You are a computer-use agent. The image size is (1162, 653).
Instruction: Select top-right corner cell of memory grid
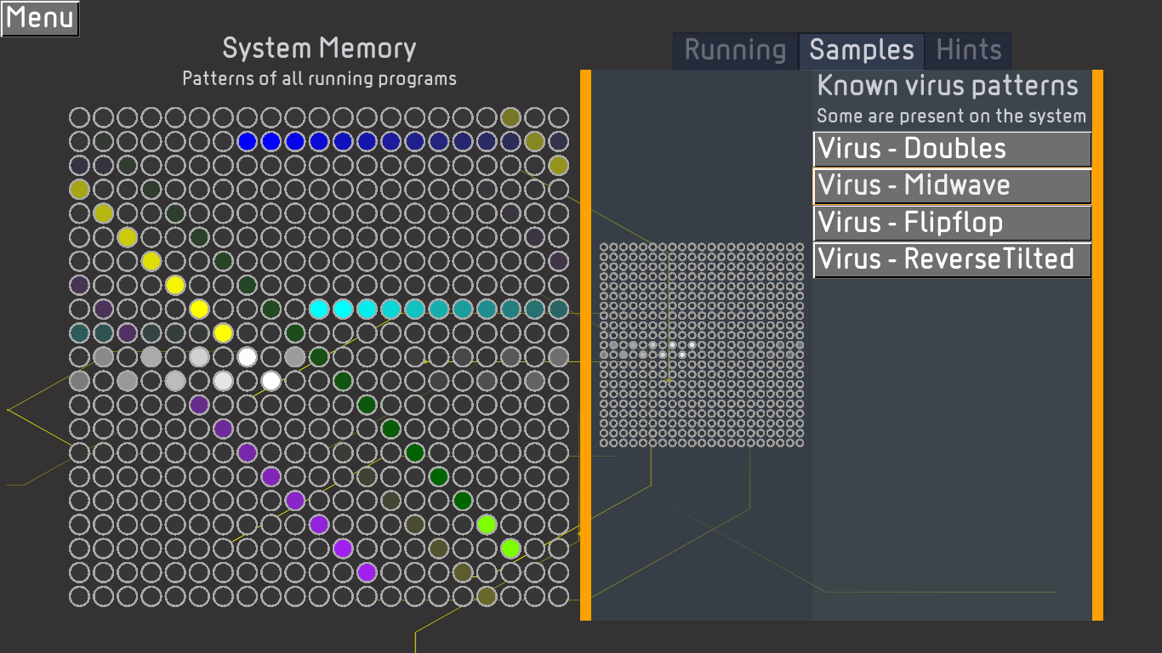[558, 117]
